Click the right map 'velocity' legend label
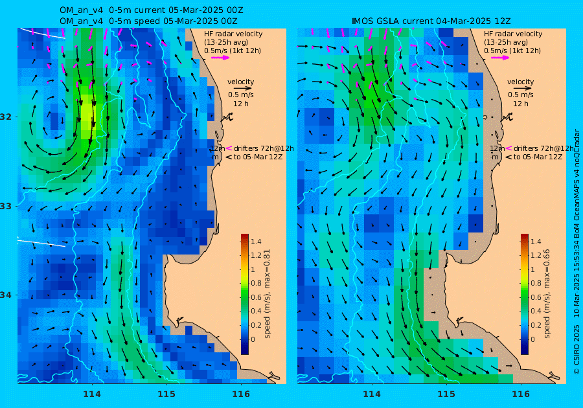 (x=521, y=82)
